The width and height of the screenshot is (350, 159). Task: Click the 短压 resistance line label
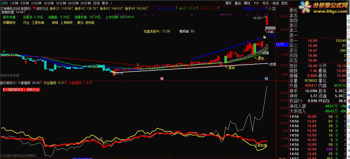click(273, 35)
